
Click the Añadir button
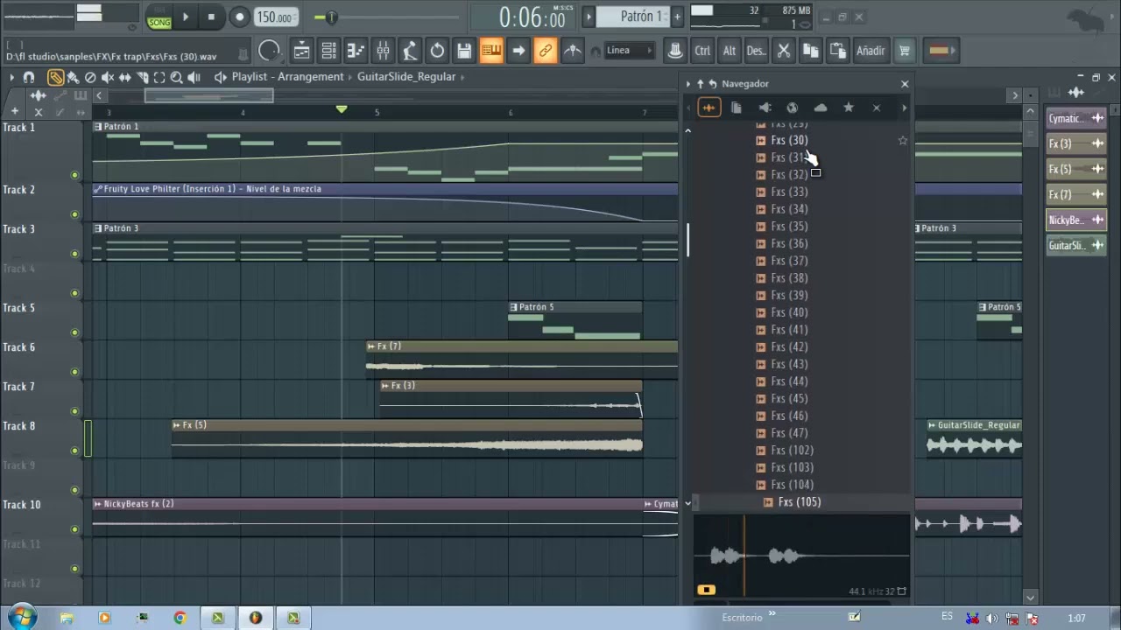(x=871, y=51)
